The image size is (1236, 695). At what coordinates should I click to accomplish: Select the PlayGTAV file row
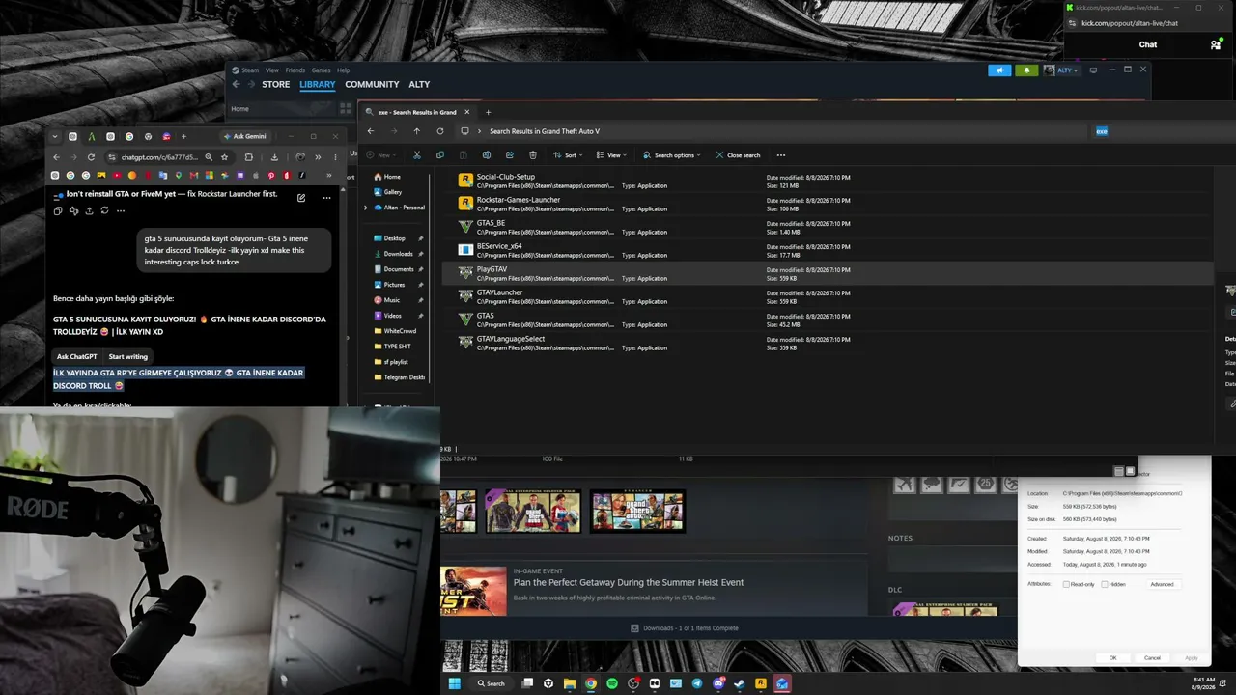pos(828,274)
